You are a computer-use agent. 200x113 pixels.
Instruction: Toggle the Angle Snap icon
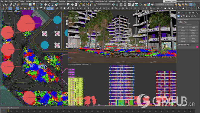tap(84, 5)
